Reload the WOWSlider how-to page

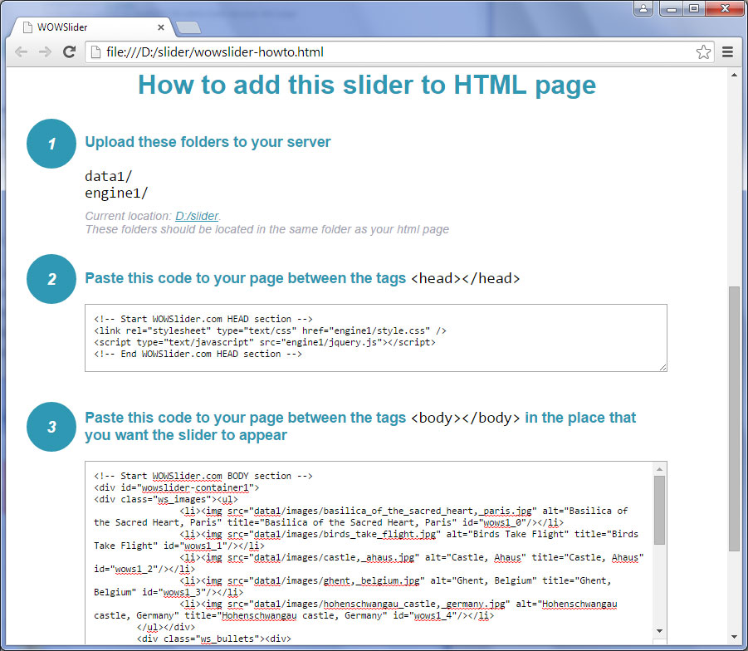(70, 52)
